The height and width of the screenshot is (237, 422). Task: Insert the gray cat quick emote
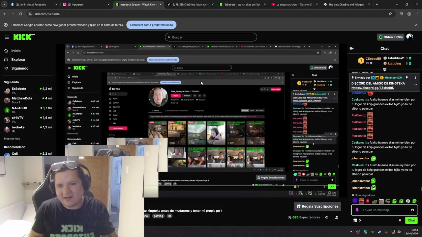[x=381, y=201]
